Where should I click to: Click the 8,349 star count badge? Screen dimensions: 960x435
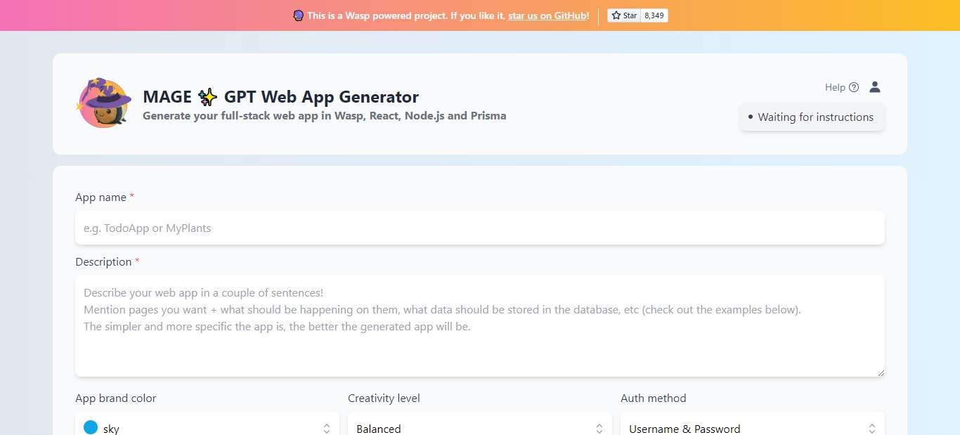(654, 15)
